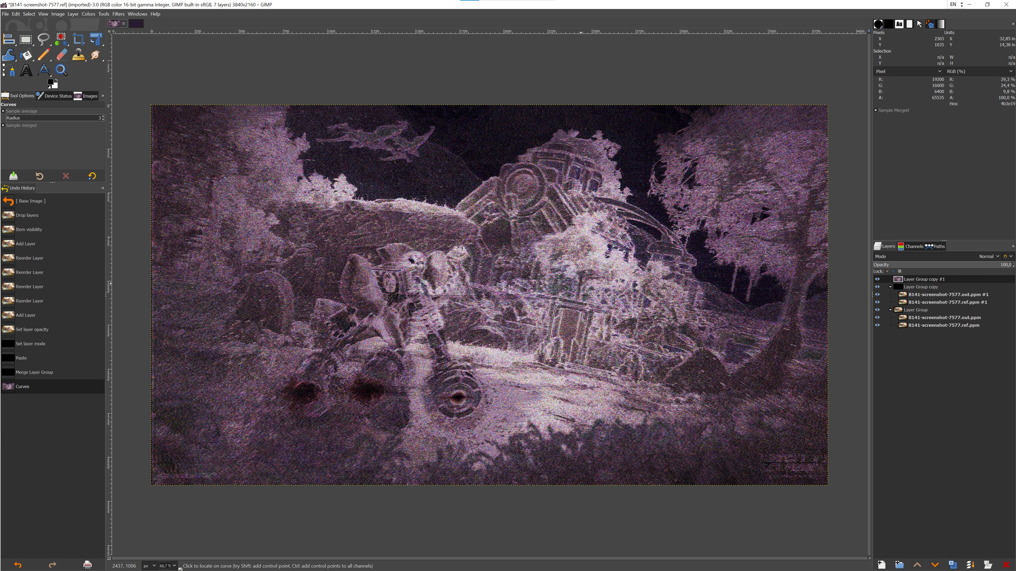The width and height of the screenshot is (1016, 571).
Task: Select the Free Select lasso tool
Action: click(x=43, y=39)
